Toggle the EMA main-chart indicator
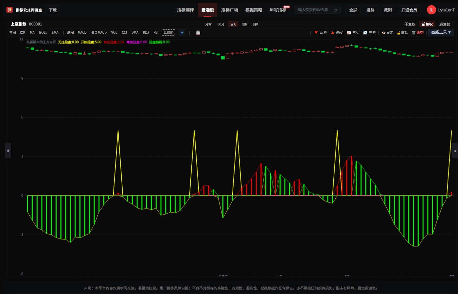Viewport: 458px width, 294px height. click(x=55, y=33)
